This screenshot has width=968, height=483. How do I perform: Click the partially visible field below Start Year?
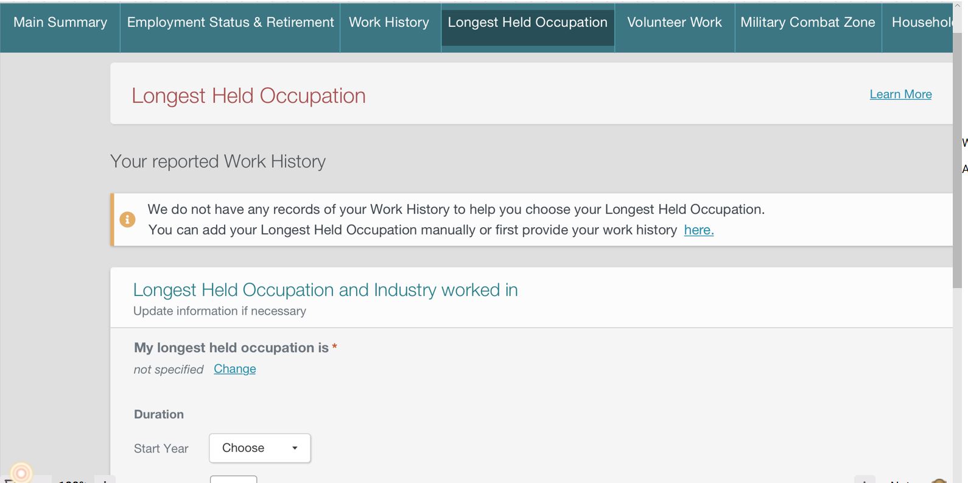(233, 479)
